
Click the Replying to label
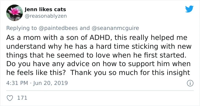point(21,28)
